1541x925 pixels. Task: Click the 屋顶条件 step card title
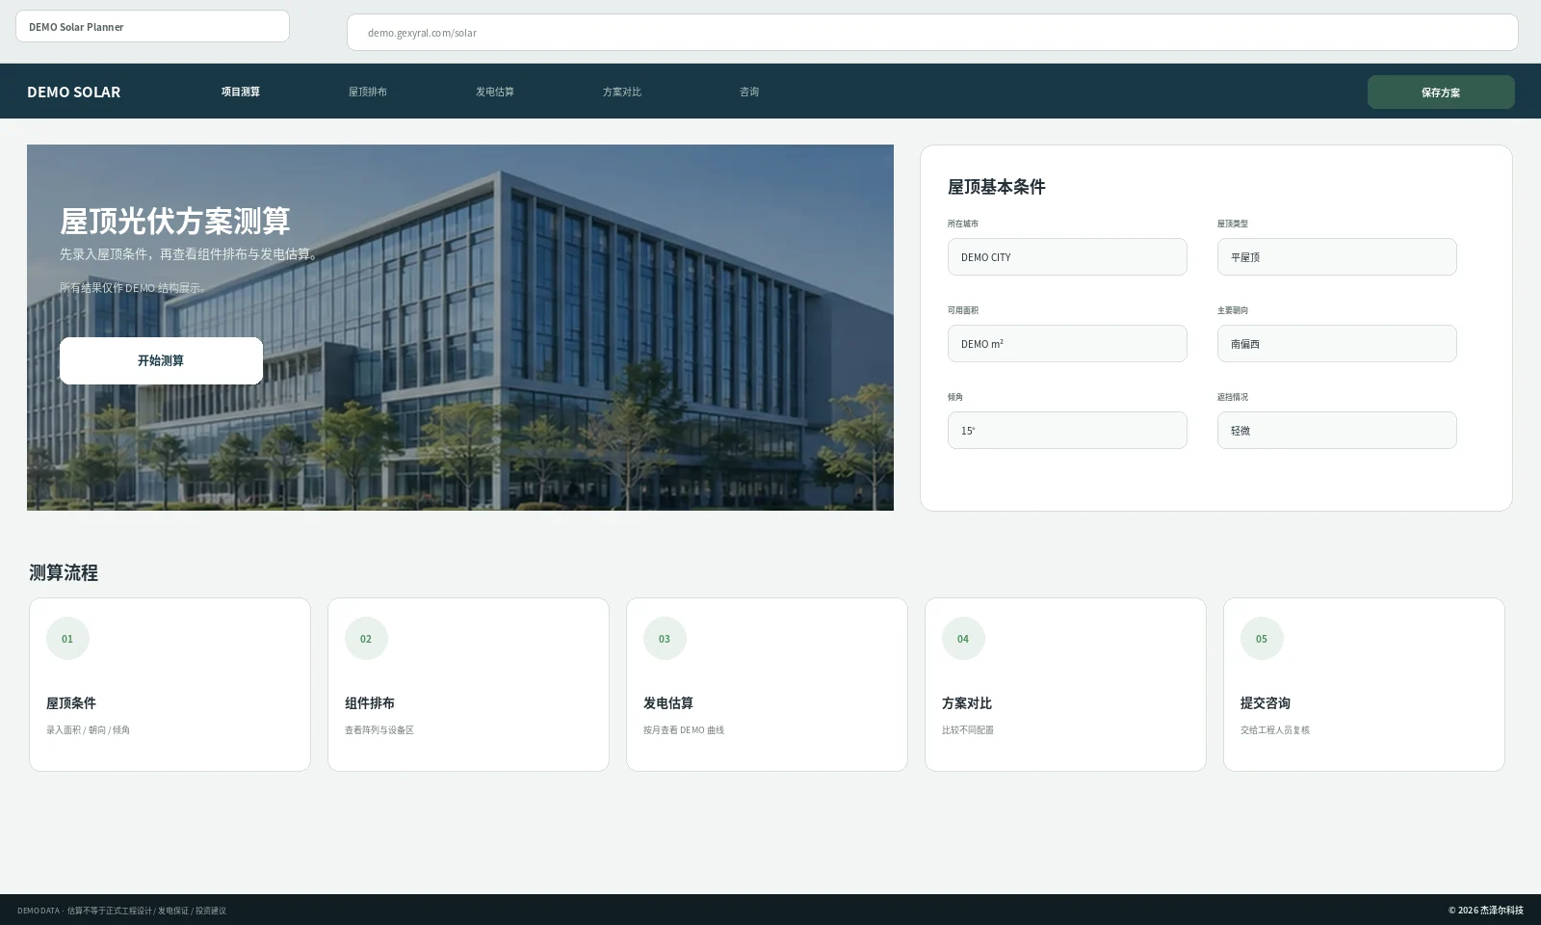click(71, 703)
